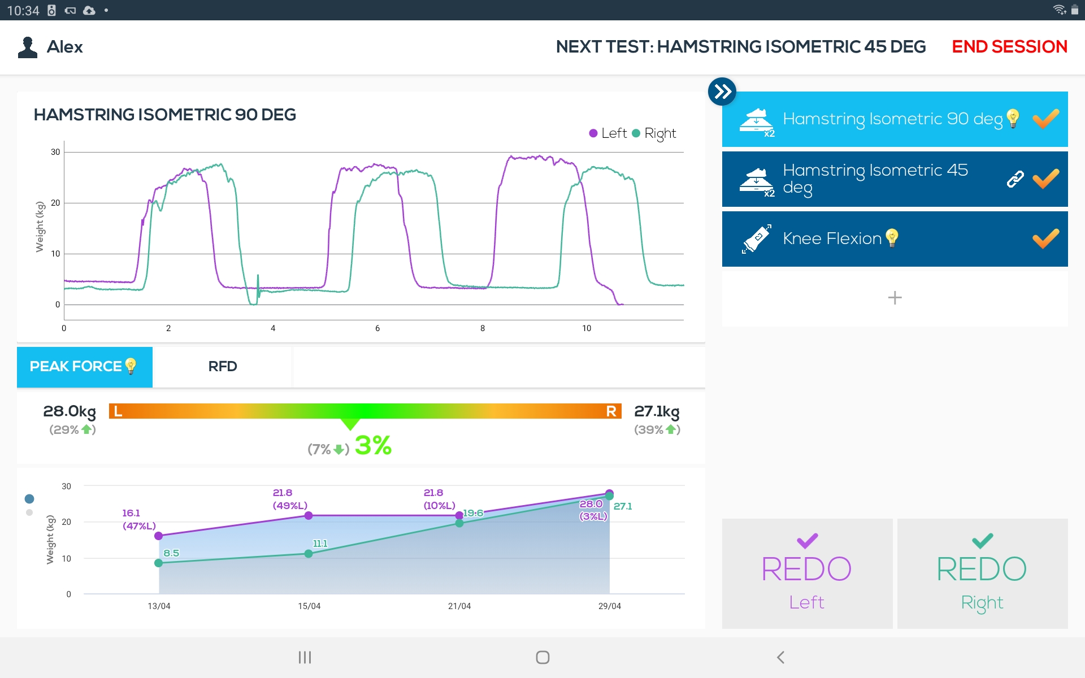Screen dimensions: 1085x678
Task: Click the force plate icon for Hamstring 90 deg
Action: (757, 122)
